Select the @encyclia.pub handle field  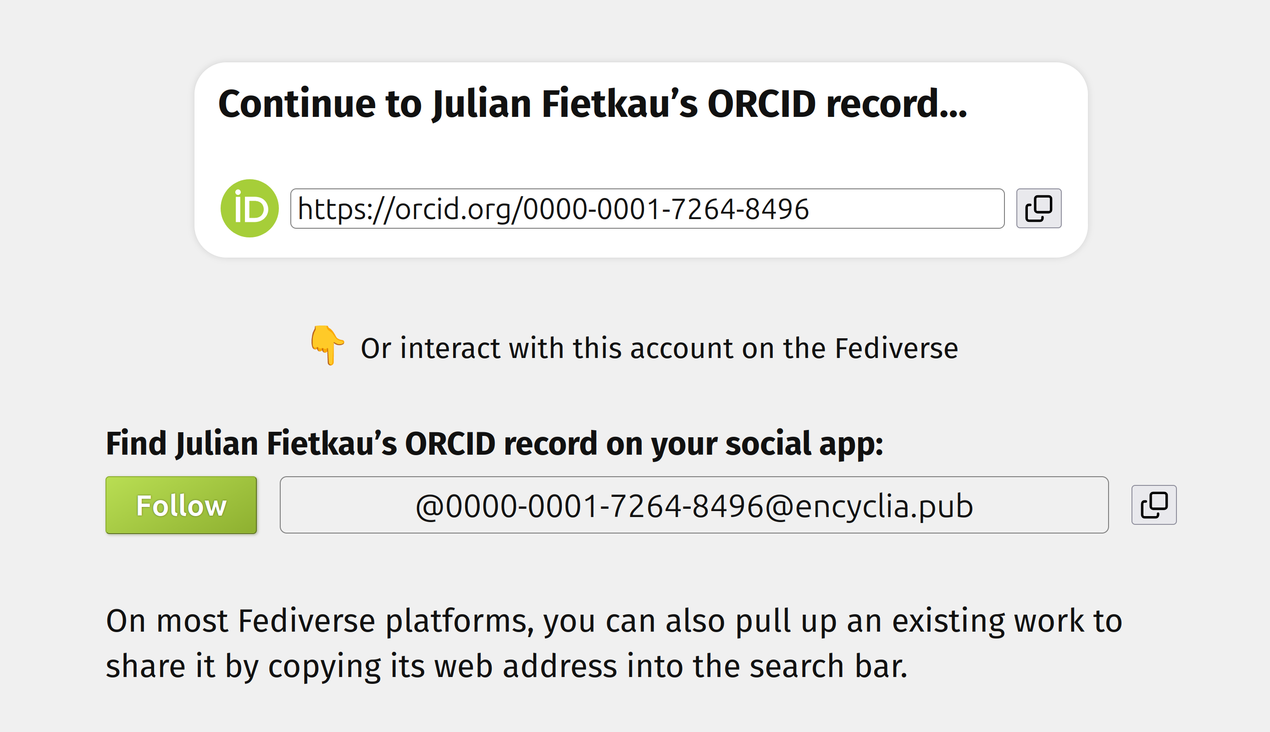tap(693, 505)
